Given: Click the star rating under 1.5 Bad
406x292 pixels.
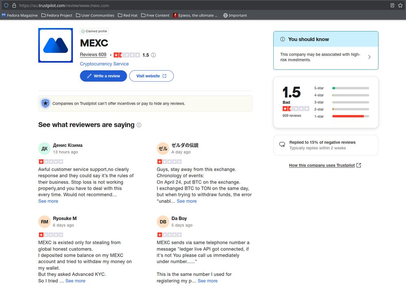Looking at the screenshot, I should tap(296, 108).
